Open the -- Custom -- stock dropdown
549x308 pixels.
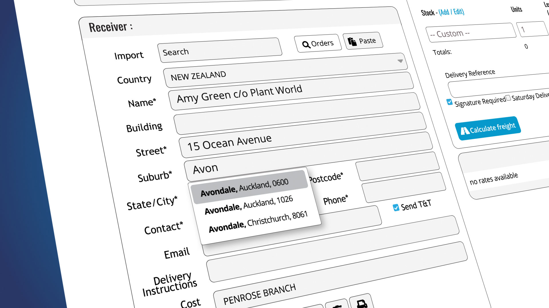(x=471, y=33)
